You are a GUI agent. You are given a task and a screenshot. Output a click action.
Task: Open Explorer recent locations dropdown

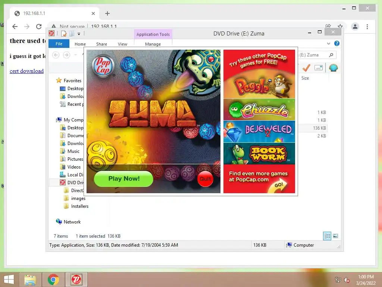pyautogui.click(x=75, y=55)
